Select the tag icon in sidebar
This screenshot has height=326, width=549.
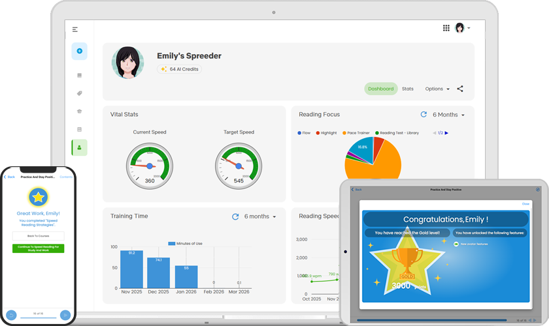(80, 93)
